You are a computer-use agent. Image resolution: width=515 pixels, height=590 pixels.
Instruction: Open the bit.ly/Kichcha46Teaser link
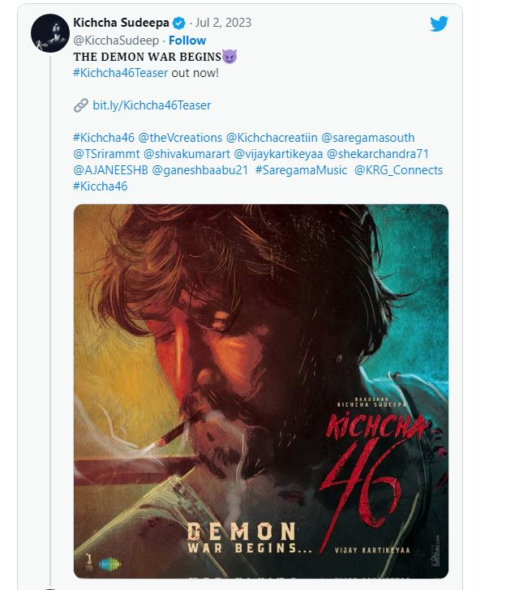pos(152,105)
